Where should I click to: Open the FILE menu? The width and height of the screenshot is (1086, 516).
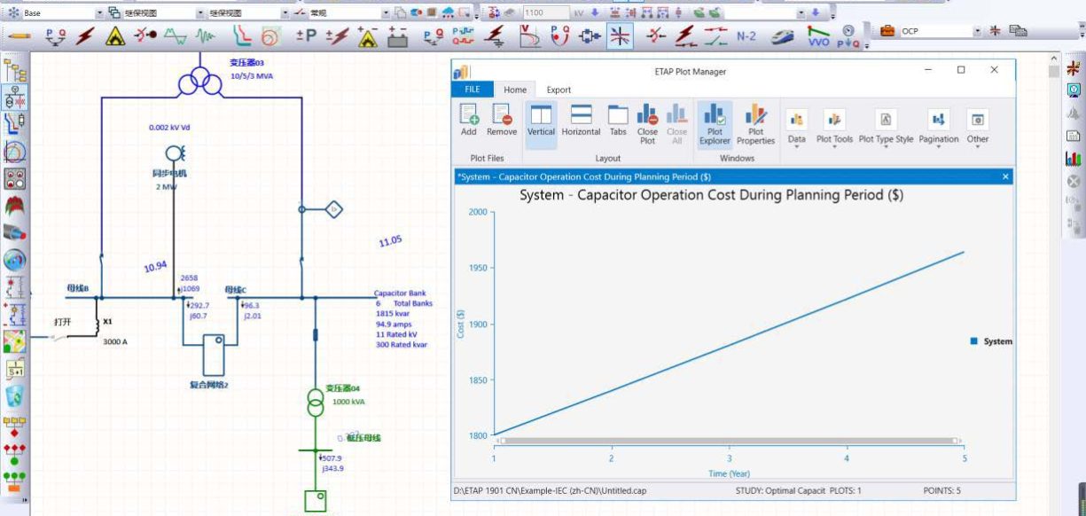coord(473,90)
